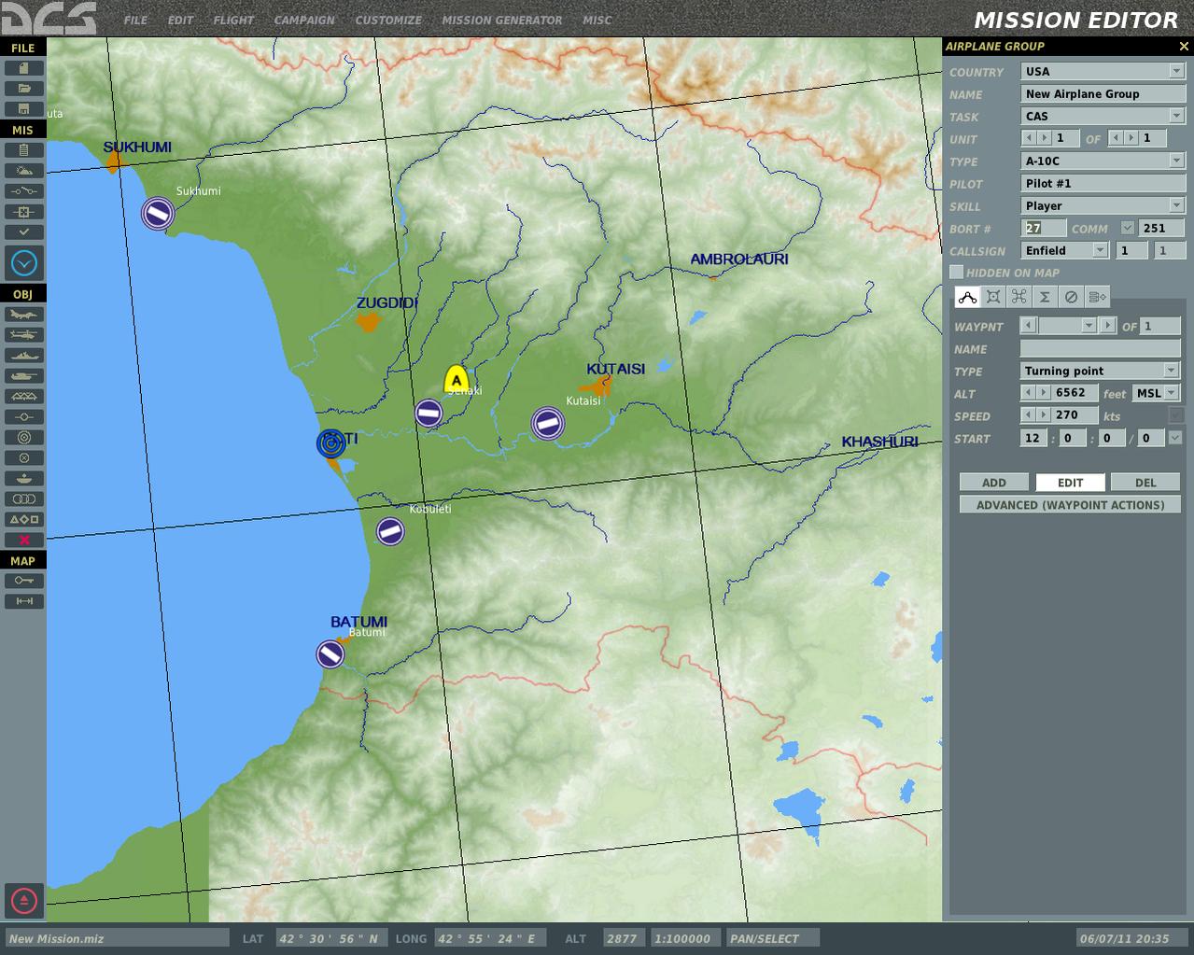Screen dimensions: 1194x955
Task: Open the MISSION GENERATOR menu
Action: tap(502, 20)
